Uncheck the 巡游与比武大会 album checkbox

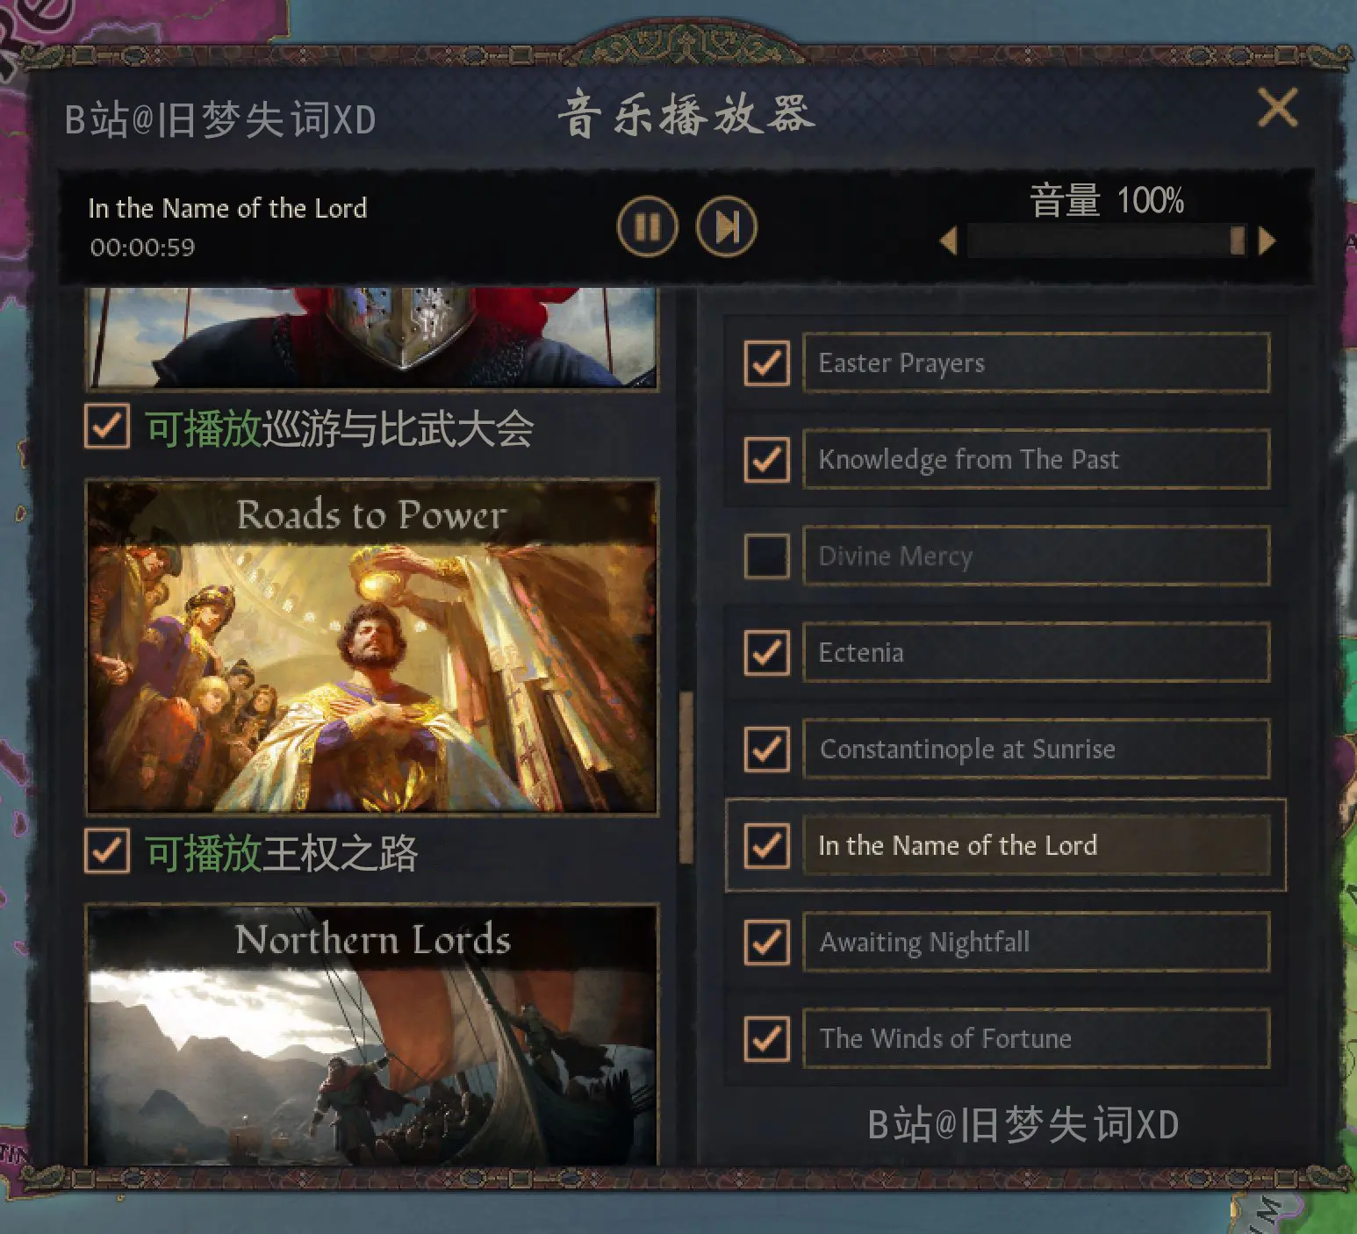(x=107, y=427)
